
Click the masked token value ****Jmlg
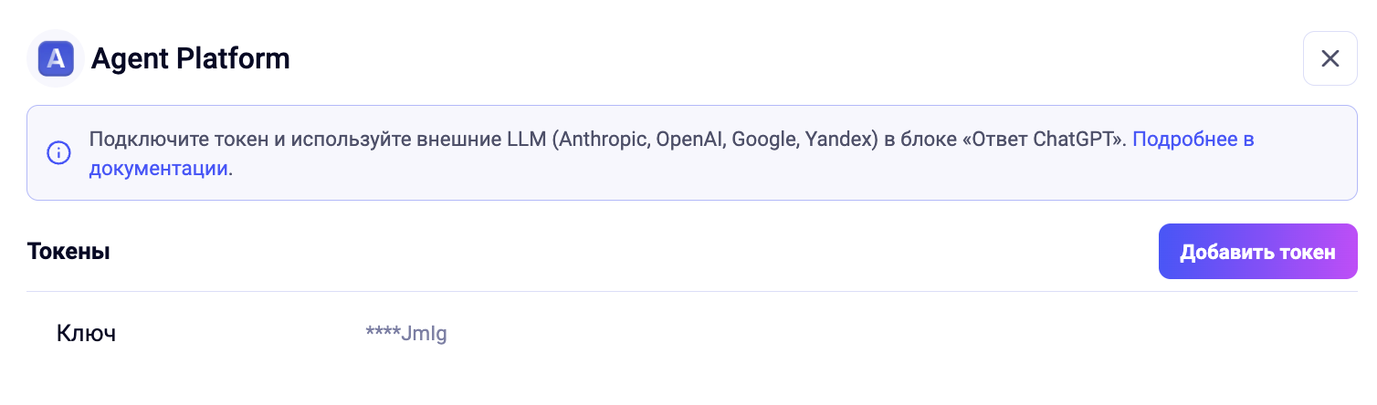click(405, 334)
